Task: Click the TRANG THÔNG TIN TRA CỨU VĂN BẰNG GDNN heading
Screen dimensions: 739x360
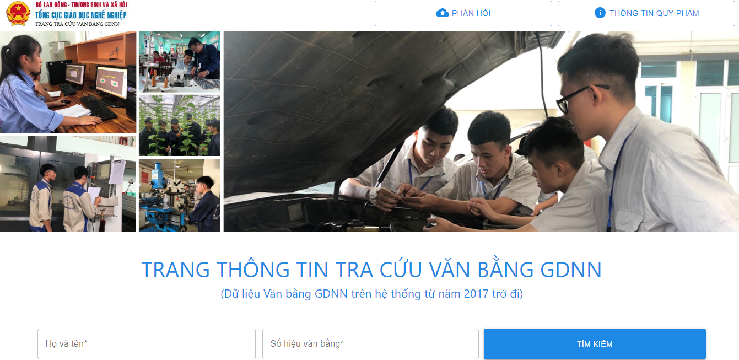Action: click(x=371, y=270)
